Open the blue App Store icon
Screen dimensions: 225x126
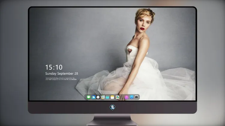click(x=132, y=97)
